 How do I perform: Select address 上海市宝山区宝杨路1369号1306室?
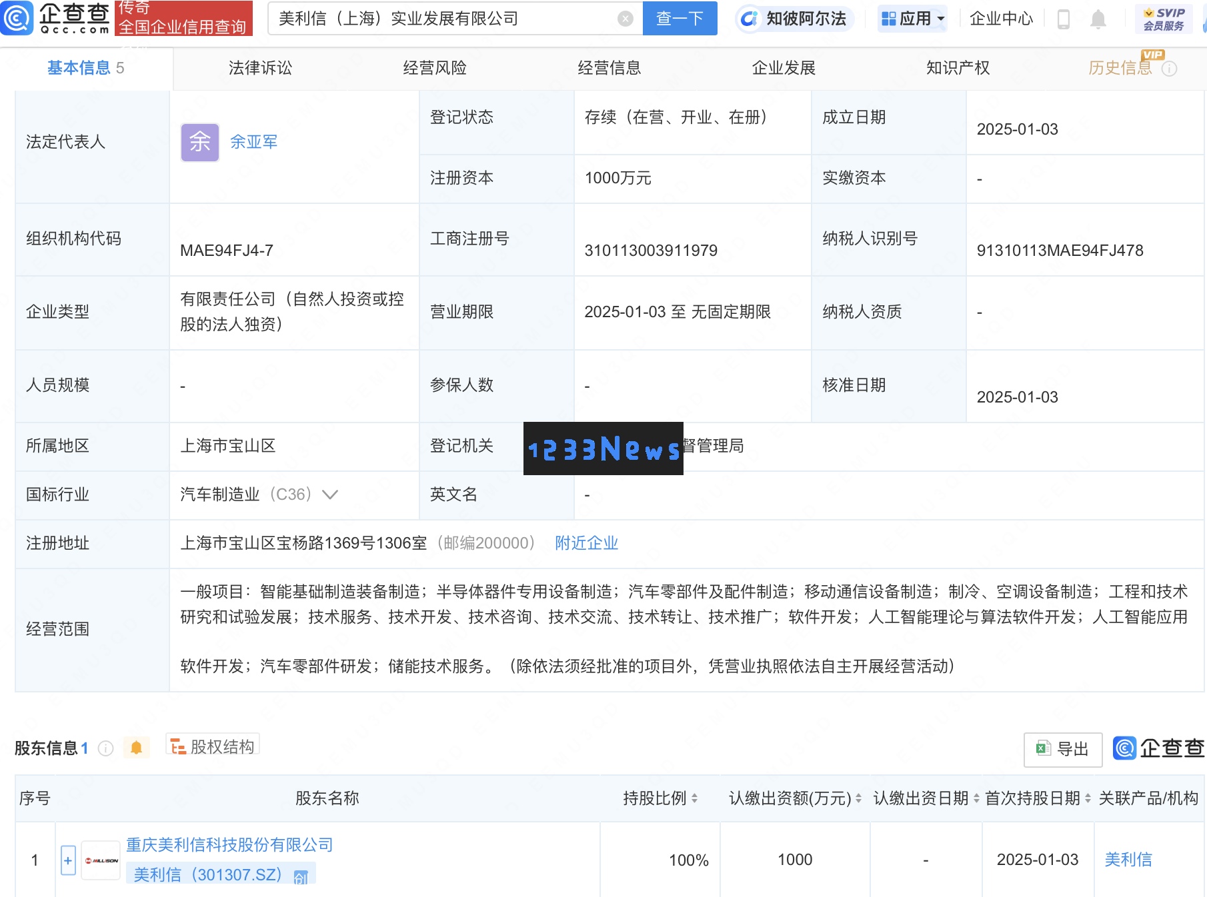(x=303, y=543)
